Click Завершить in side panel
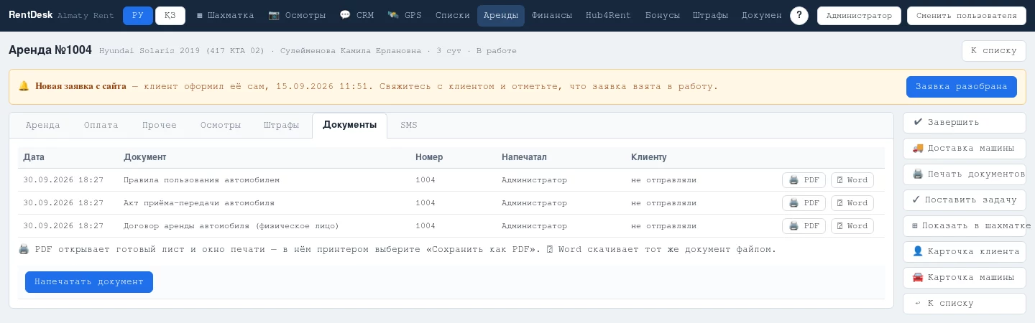The image size is (1035, 323). tap(964, 123)
